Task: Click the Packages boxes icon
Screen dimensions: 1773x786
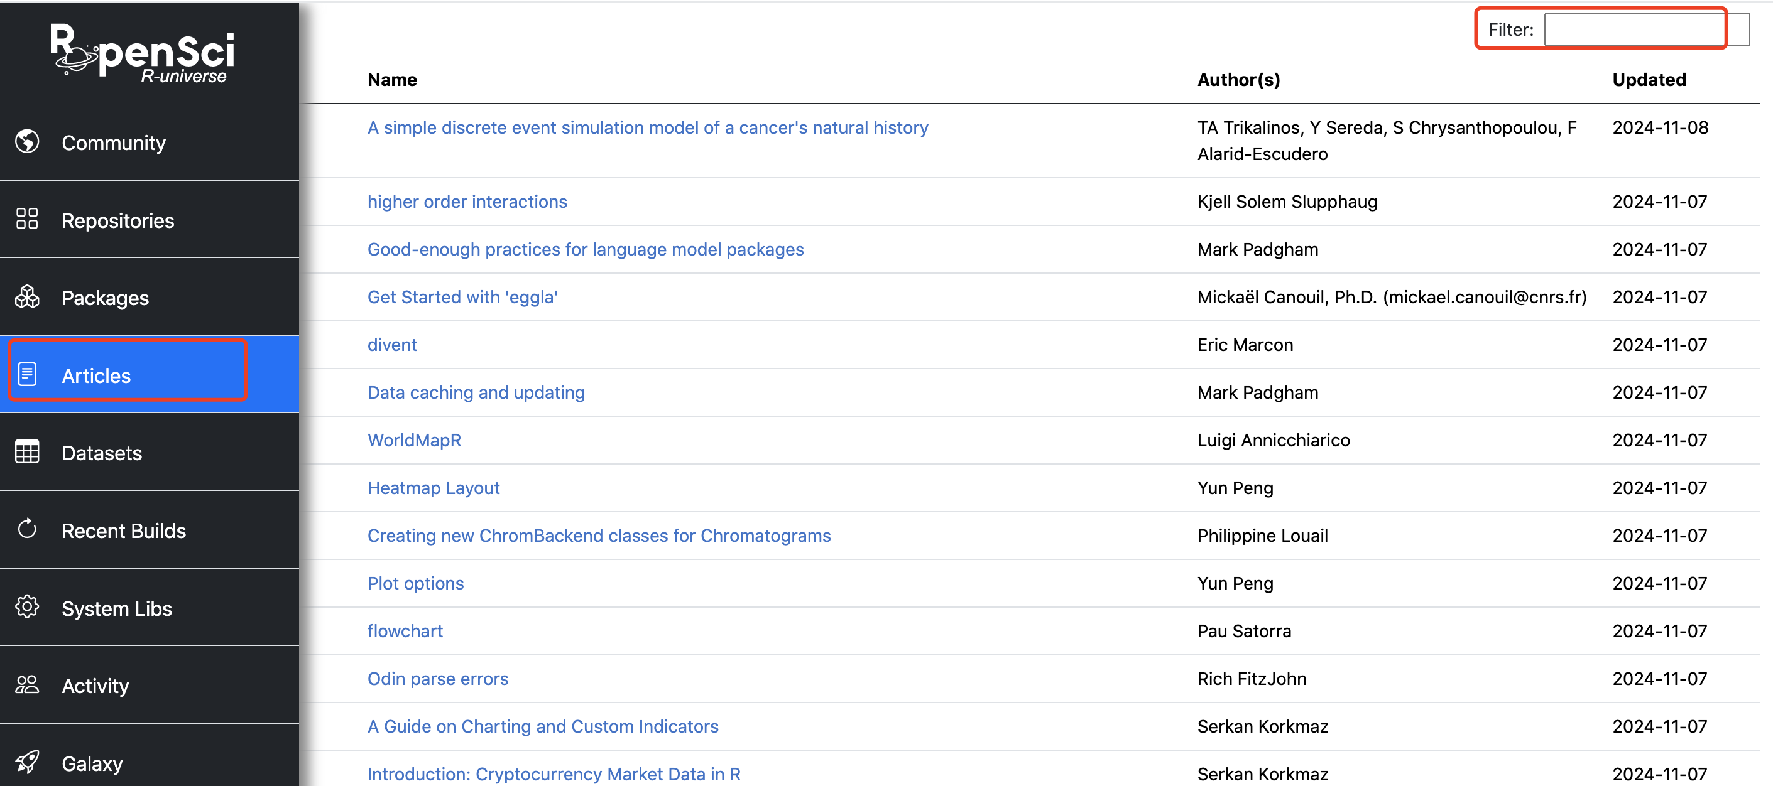Action: (x=28, y=297)
